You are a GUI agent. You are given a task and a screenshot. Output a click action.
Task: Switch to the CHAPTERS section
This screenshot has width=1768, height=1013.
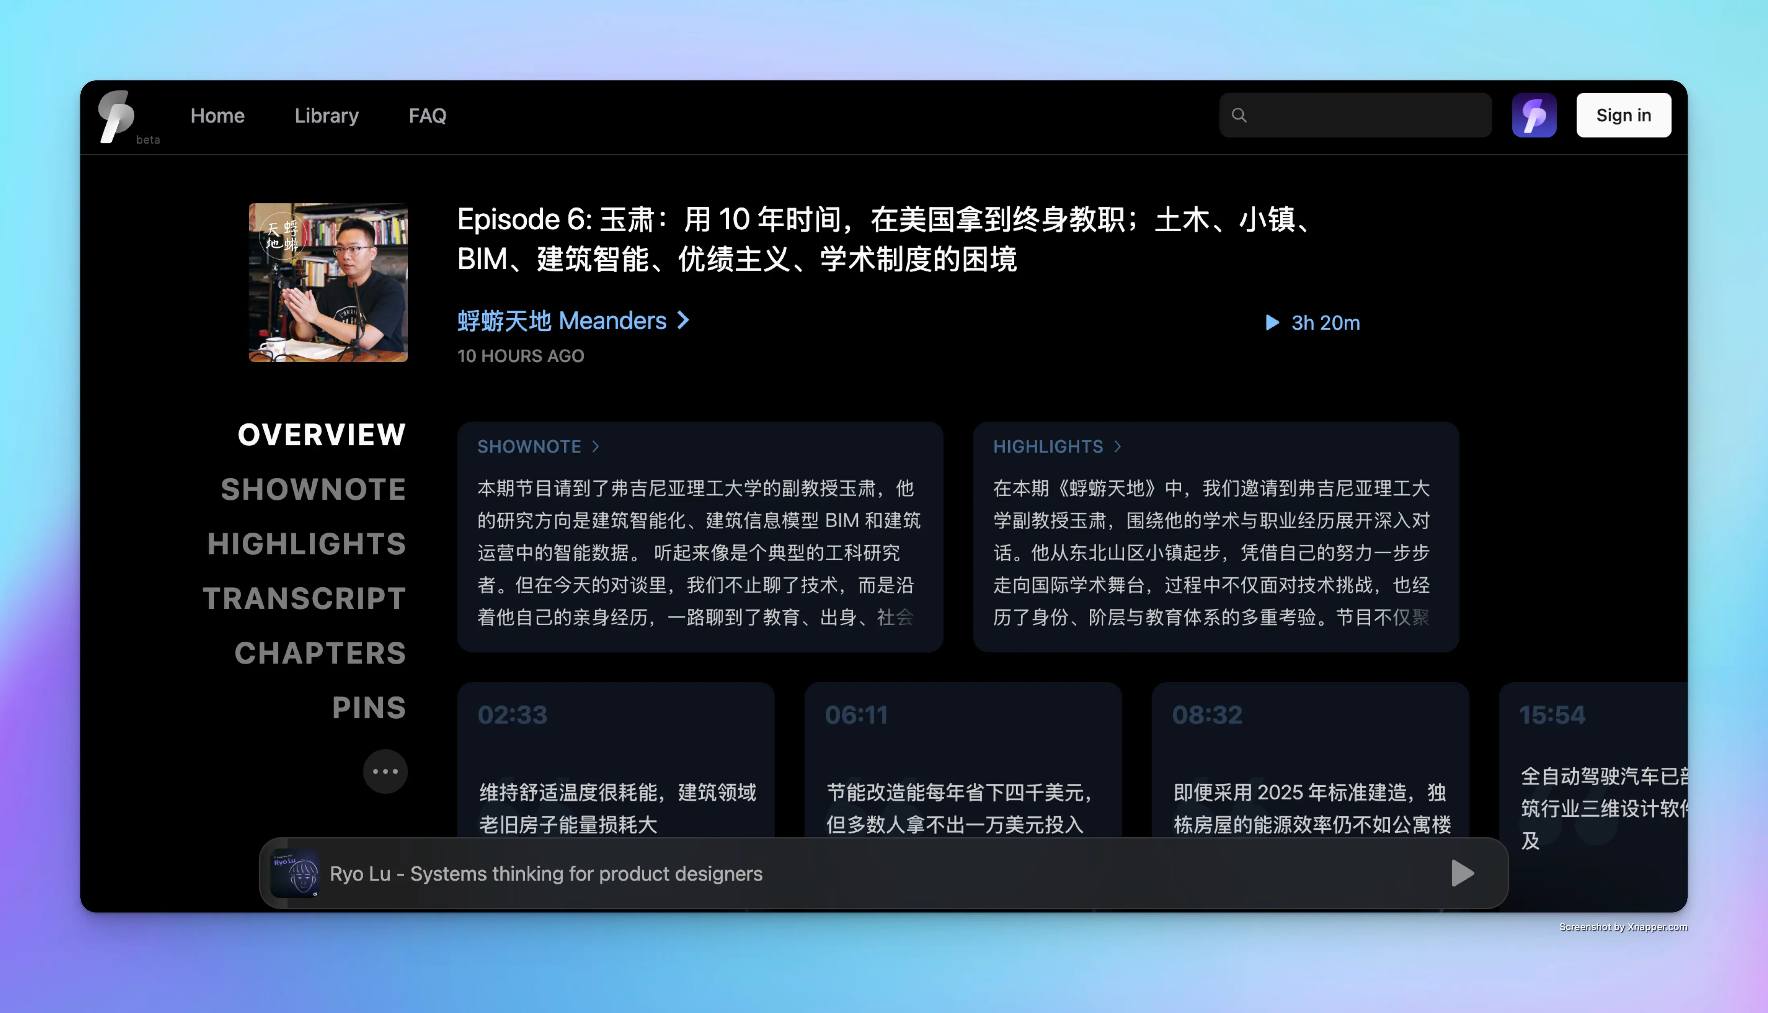tap(320, 652)
